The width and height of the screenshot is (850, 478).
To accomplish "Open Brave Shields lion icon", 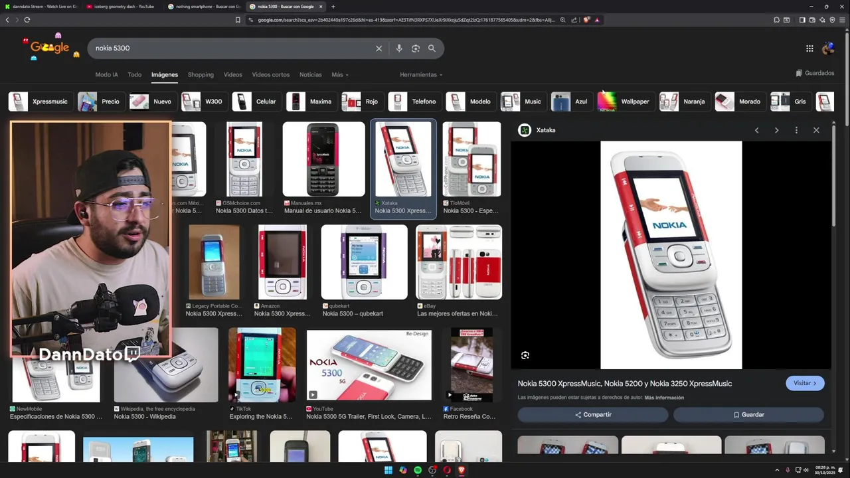I will (586, 20).
